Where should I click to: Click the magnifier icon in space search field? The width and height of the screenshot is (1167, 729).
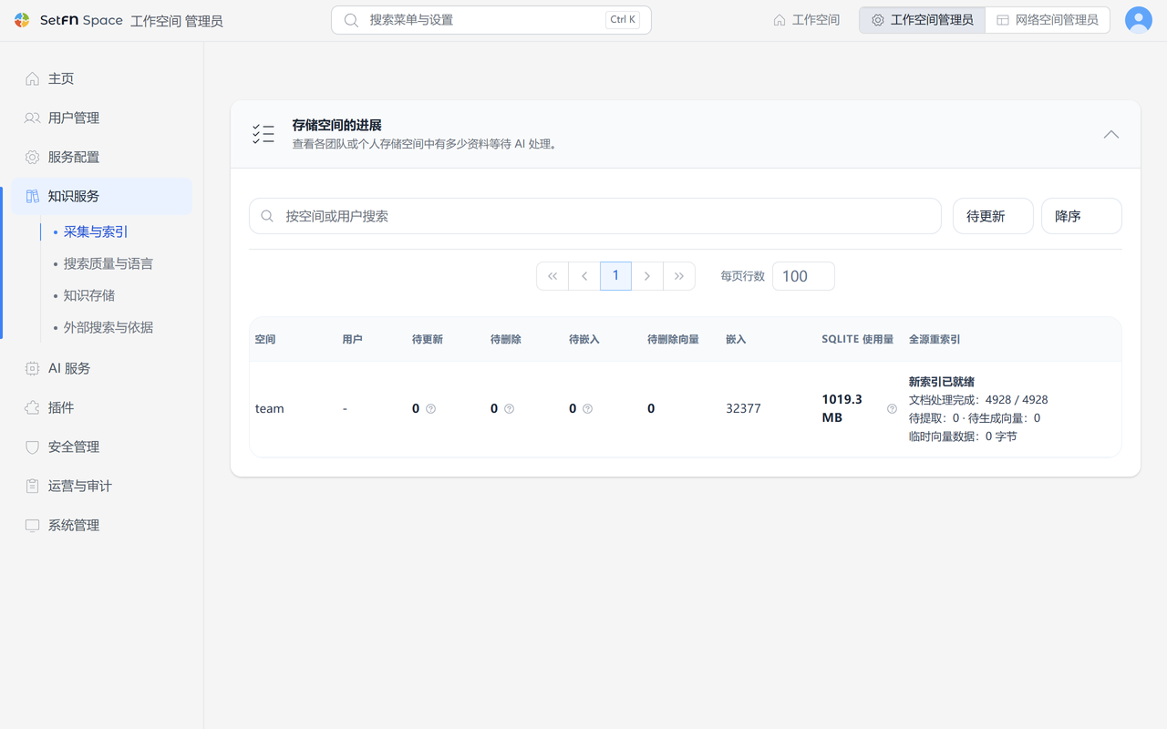267,216
